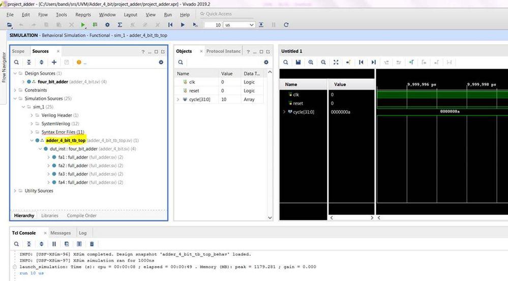The image size is (508, 281).
Task: Click the simulation run time value field
Action: coord(213,24)
